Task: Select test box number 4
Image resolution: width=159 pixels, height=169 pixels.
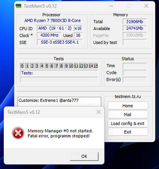Action: pos(42,66)
